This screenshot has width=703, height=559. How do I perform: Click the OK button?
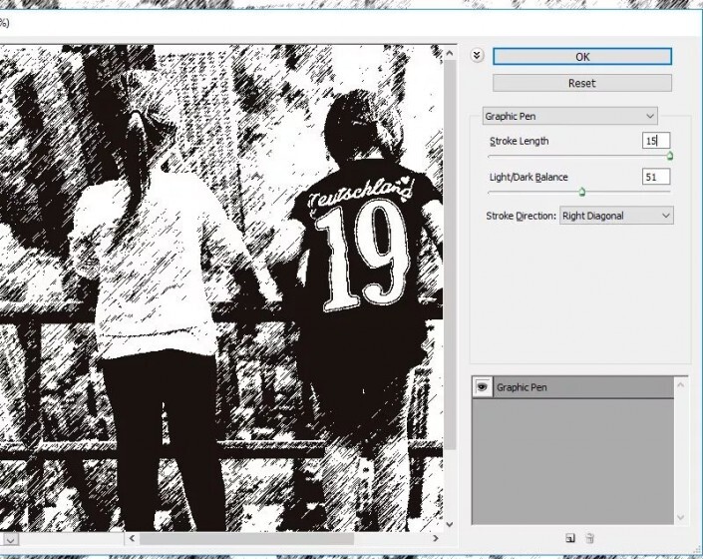coord(582,57)
